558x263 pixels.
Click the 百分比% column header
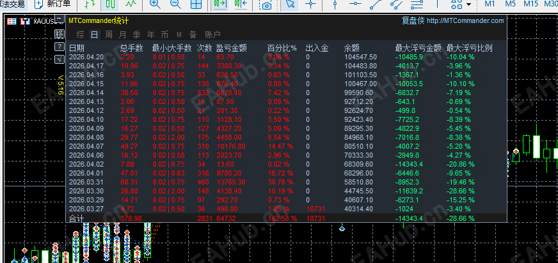pyautogui.click(x=282, y=48)
